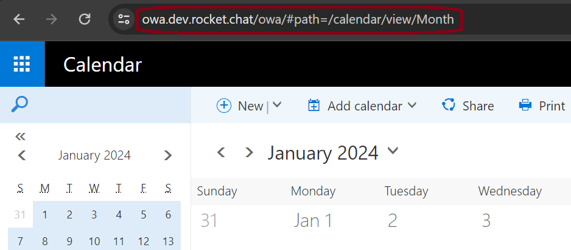571x250 pixels.
Task: Click the Add calendar icon
Action: point(314,106)
